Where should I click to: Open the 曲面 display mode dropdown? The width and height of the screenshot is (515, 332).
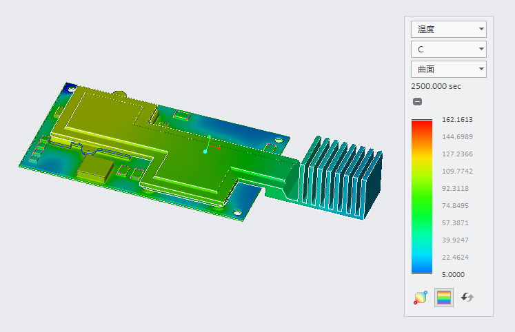448,69
